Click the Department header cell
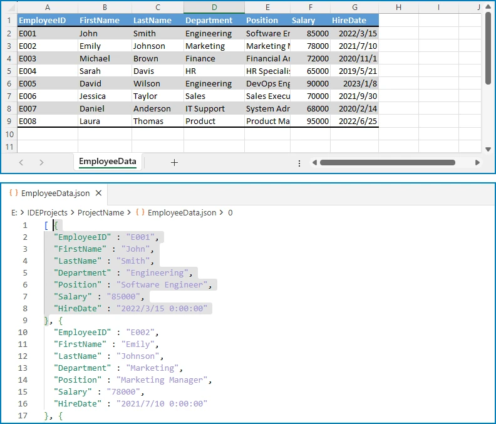The width and height of the screenshot is (496, 424). coord(214,20)
